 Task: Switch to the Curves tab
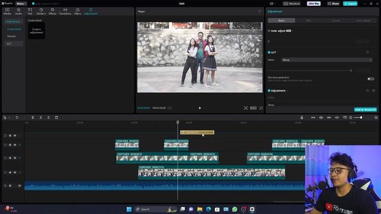coord(336,21)
